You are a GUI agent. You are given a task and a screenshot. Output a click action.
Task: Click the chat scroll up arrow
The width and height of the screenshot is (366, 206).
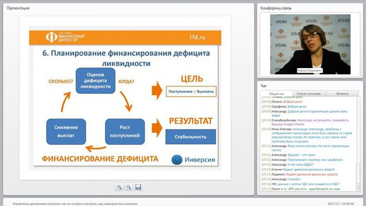pyautogui.click(x=358, y=185)
